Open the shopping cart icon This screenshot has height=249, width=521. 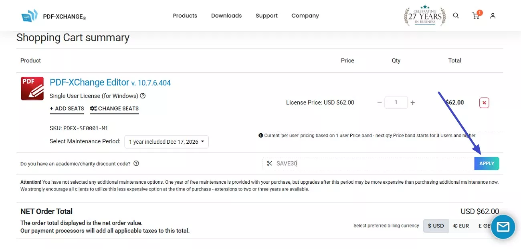476,16
